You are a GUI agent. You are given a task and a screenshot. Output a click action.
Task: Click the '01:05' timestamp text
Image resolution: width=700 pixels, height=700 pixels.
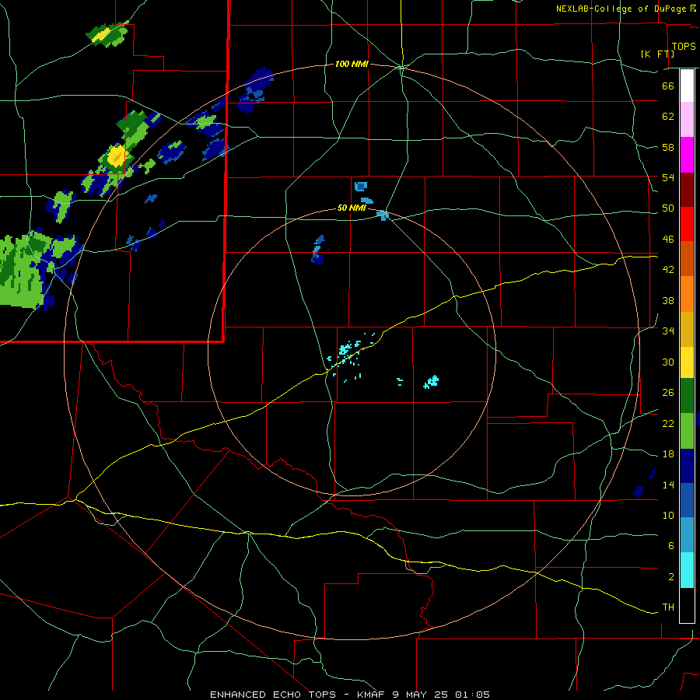tap(473, 695)
